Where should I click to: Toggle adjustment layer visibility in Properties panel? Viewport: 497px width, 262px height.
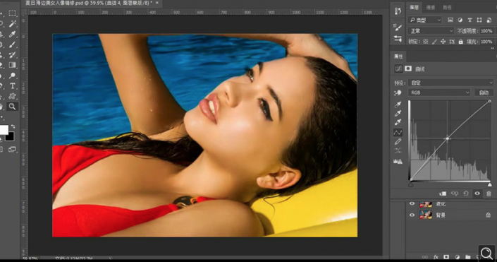click(x=477, y=193)
